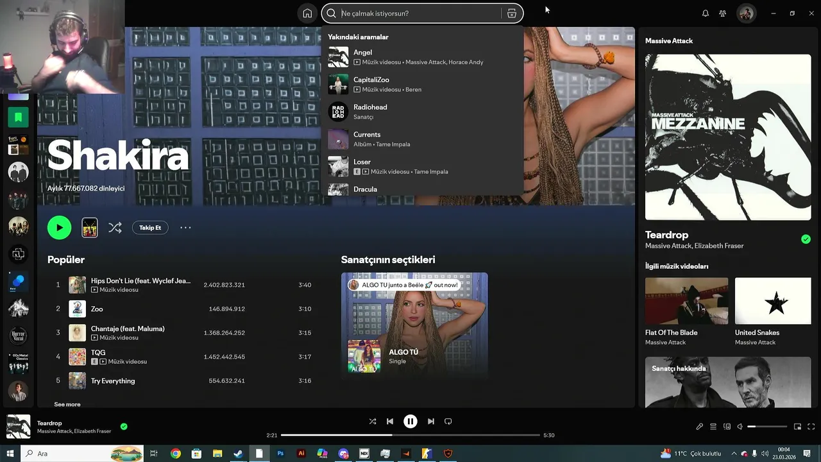Open the miniplayer icon
This screenshot has height=462, width=821.
tap(798, 427)
